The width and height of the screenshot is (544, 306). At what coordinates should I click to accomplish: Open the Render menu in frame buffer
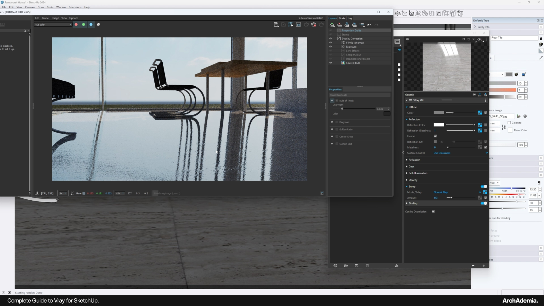coord(45,18)
